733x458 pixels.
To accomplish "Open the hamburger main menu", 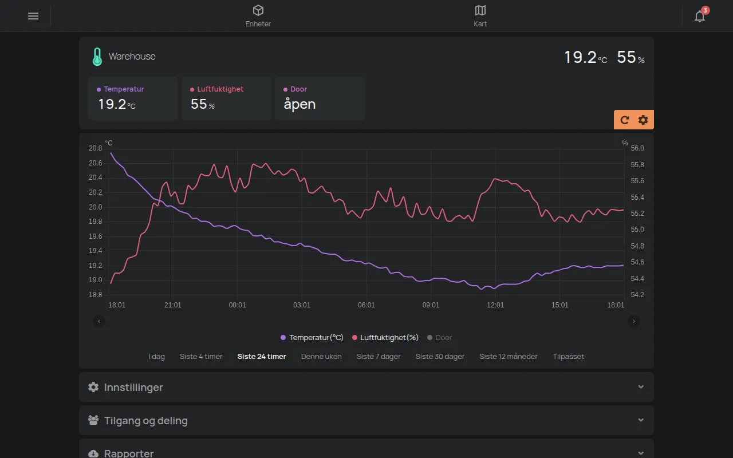I will click(33, 16).
